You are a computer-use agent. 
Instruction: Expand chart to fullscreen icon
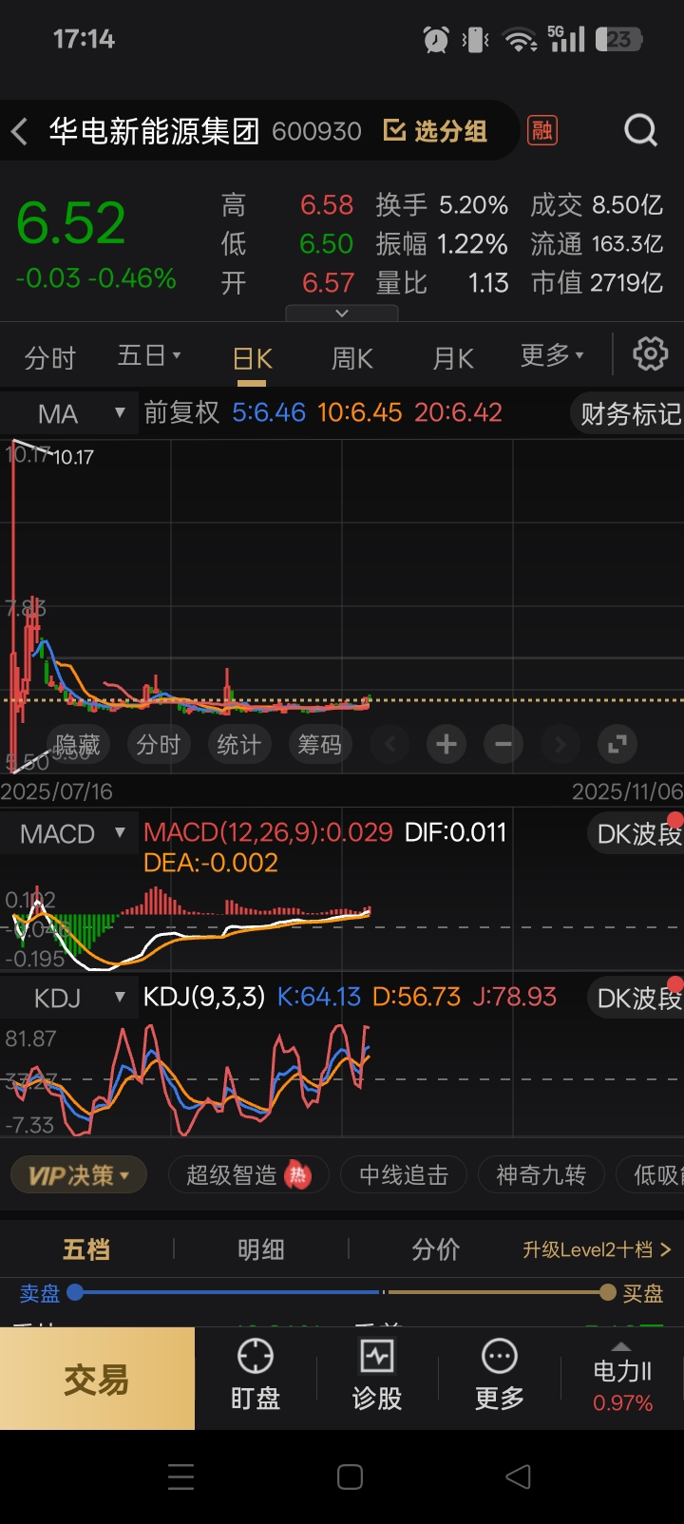[617, 744]
